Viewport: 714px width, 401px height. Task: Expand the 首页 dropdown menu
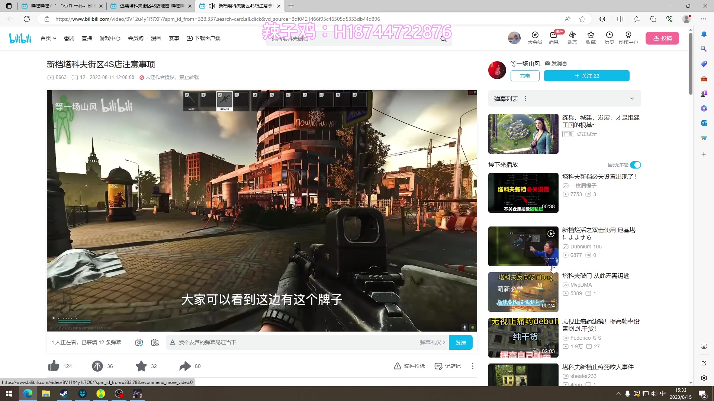48,38
